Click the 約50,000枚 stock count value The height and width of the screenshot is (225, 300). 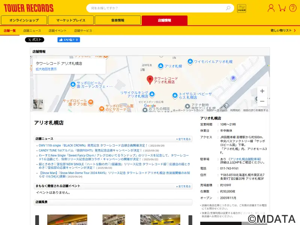point(228,191)
